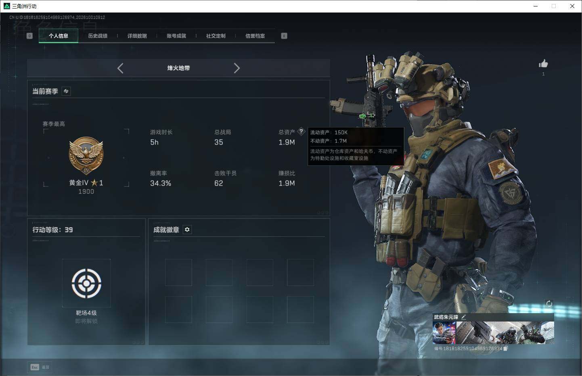Open the 详细数据 tab

137,36
